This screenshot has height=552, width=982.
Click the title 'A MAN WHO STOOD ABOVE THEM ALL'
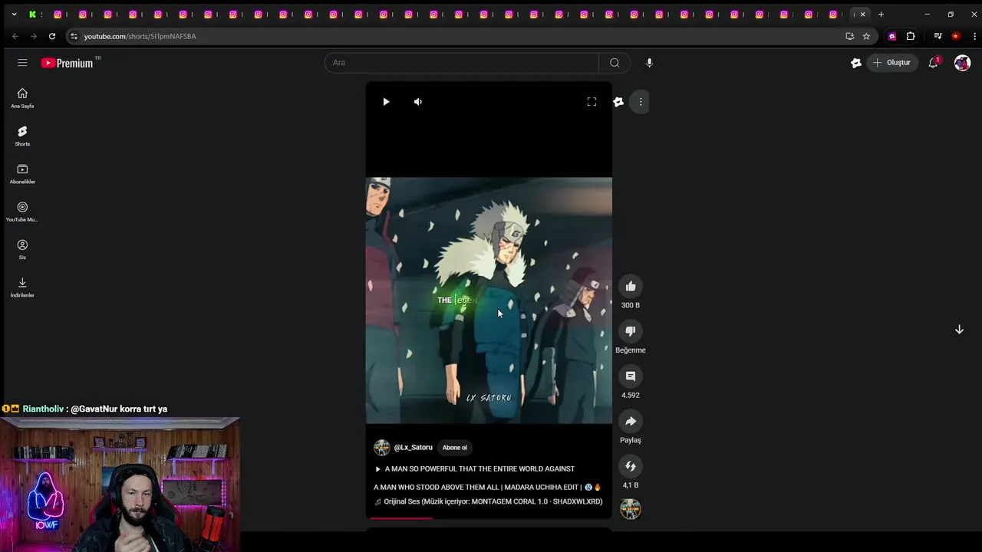coord(488,487)
